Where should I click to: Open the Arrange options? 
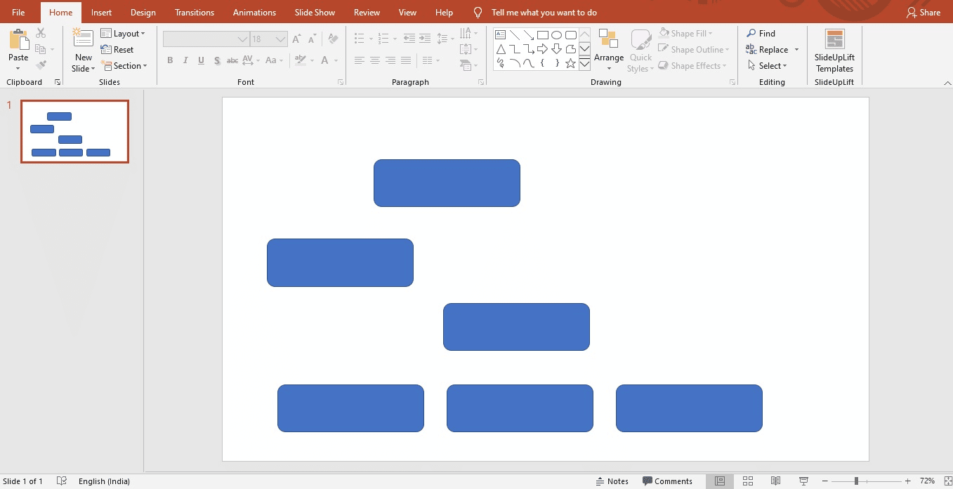(x=608, y=48)
